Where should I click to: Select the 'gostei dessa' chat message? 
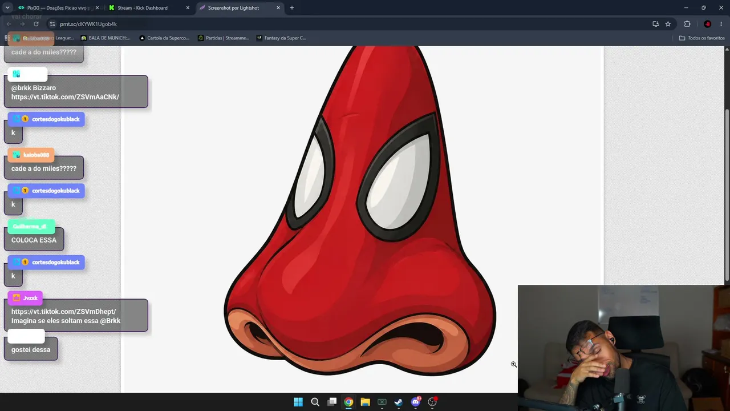(31, 349)
